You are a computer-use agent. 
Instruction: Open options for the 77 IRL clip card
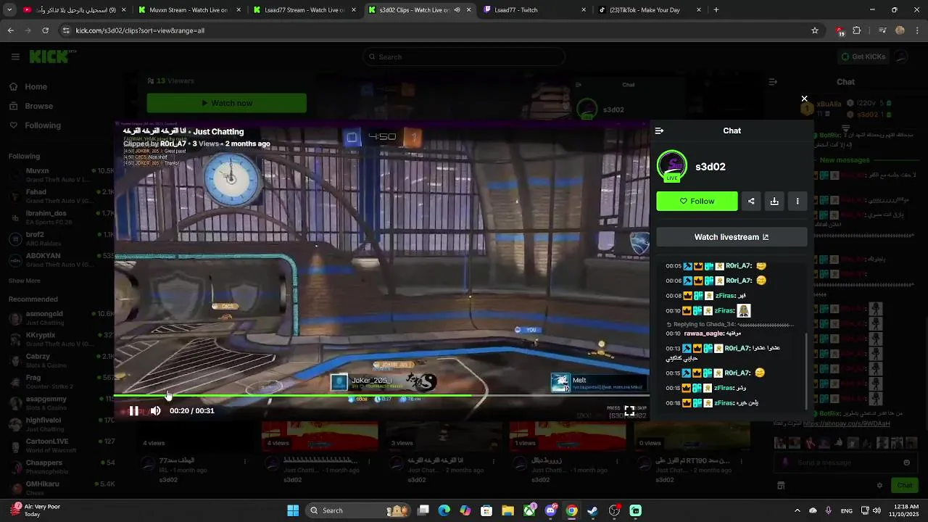pyautogui.click(x=245, y=461)
